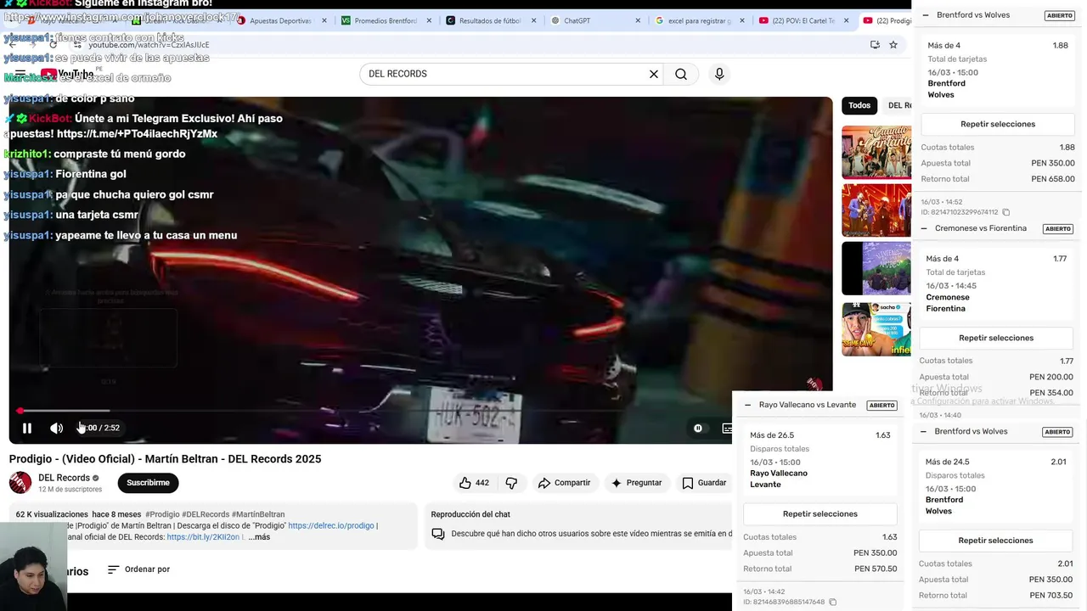Pause the YouTube video

pyautogui.click(x=27, y=429)
